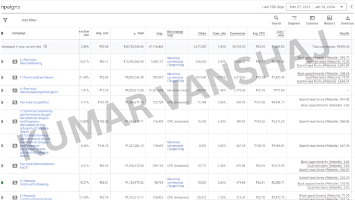Click search campaign icon for 6 | PanIndia-UmbilicalCordbanking
The height and width of the screenshot is (200, 355).
[15, 183]
